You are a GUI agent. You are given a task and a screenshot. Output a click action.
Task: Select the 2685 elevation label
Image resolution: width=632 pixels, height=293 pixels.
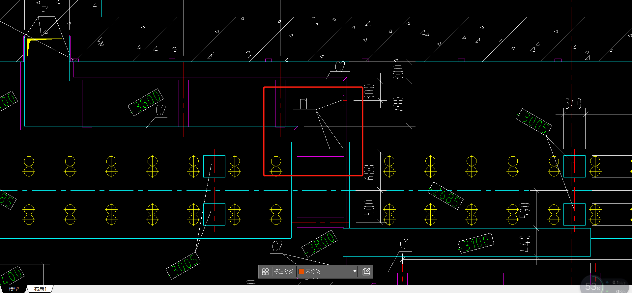pos(445,196)
